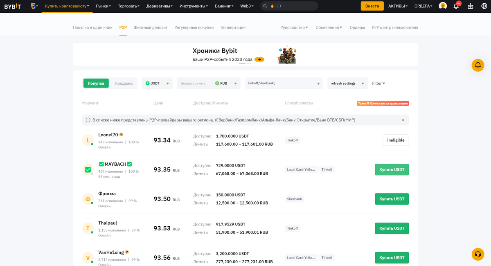Buy USDT from Thaipaul
The height and width of the screenshot is (266, 491).
(x=392, y=228)
